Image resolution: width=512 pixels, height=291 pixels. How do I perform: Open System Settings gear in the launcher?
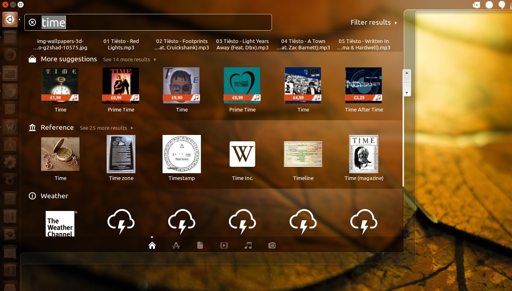(x=10, y=162)
